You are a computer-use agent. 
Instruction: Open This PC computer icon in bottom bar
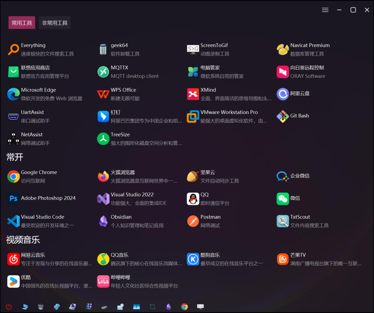[25, 306]
